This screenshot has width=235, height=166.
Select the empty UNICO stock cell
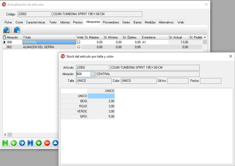[x=101, y=96]
